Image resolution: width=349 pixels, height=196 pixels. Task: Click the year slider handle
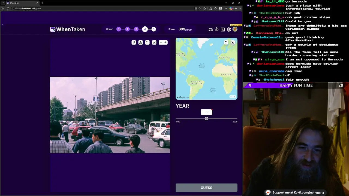(x=206, y=119)
